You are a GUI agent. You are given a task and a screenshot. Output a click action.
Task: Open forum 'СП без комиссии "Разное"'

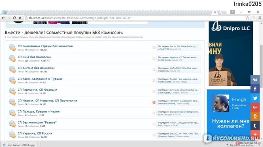click(37, 122)
